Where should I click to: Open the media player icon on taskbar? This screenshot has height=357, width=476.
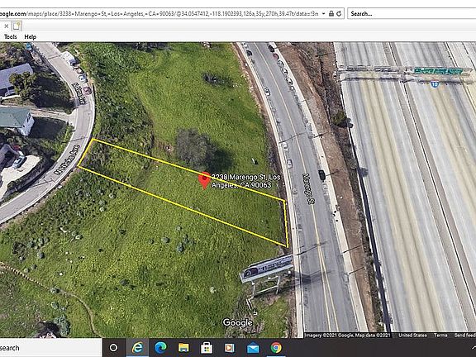pyautogui.click(x=230, y=348)
